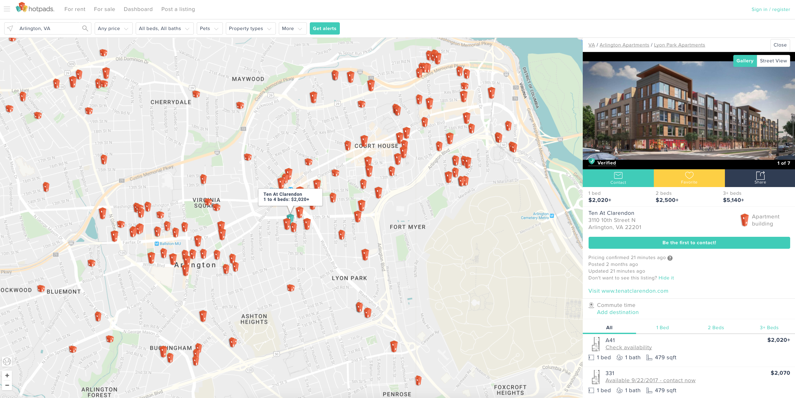Open Property types dropdown

(x=250, y=28)
